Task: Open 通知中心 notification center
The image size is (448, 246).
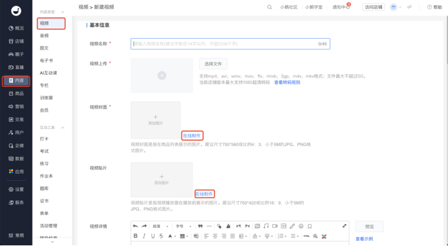Action: (341, 7)
